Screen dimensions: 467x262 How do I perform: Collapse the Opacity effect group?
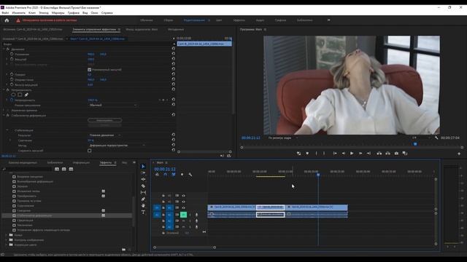click(4, 90)
